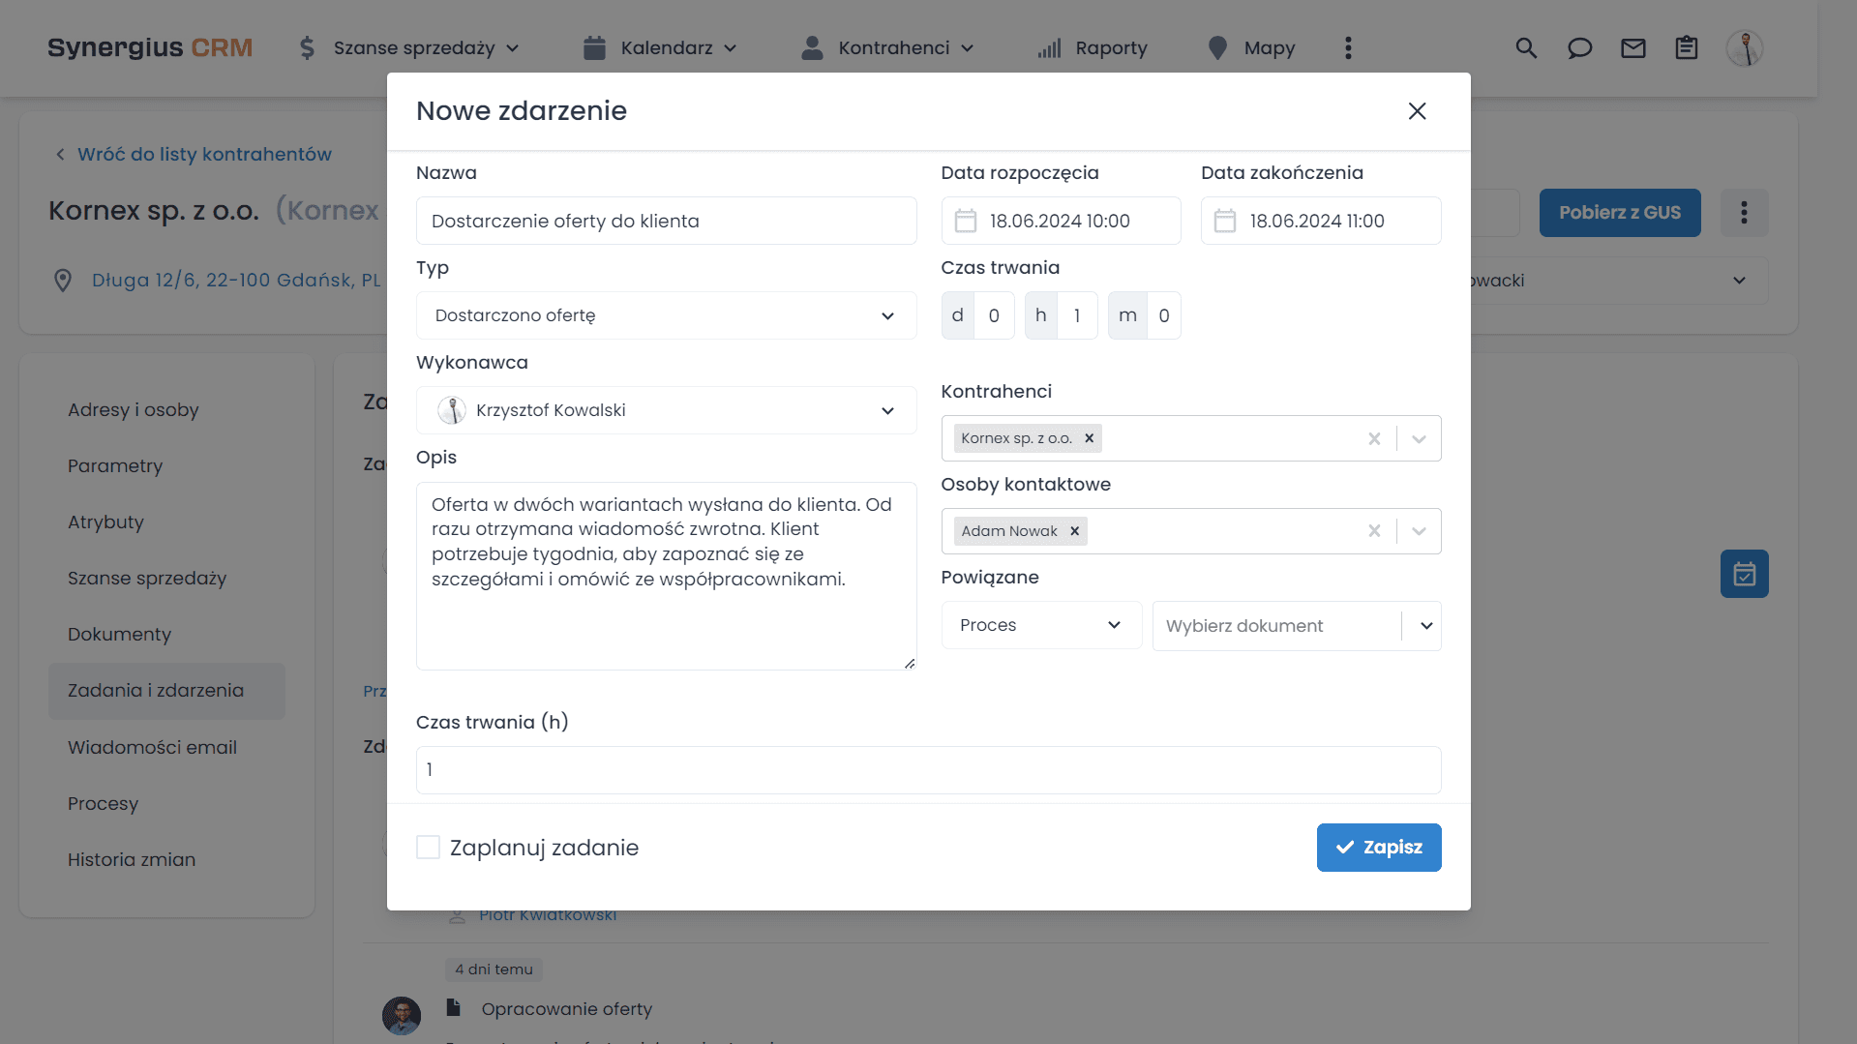
Task: Click the map pin icon near Mapy
Action: pyautogui.click(x=1216, y=47)
